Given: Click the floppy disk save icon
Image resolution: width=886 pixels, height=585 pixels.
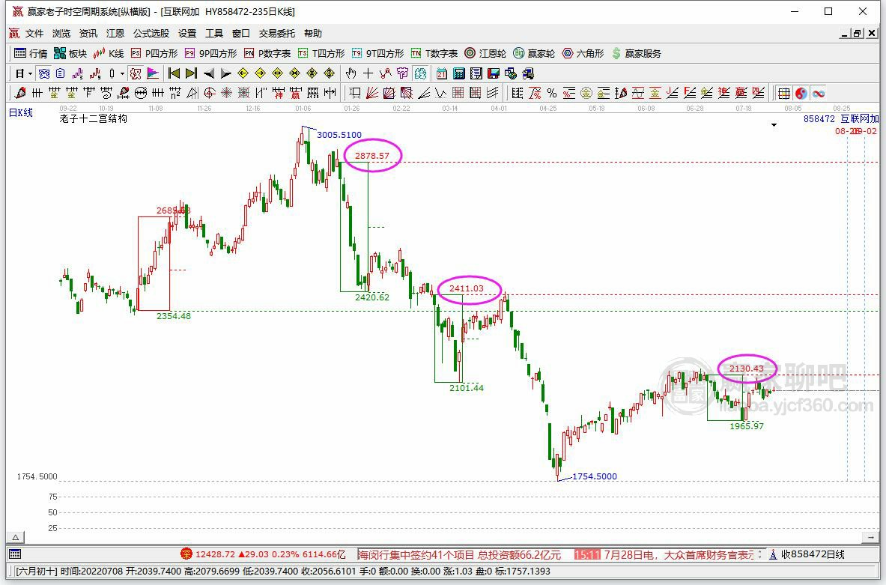Looking at the screenshot, I should tap(494, 73).
